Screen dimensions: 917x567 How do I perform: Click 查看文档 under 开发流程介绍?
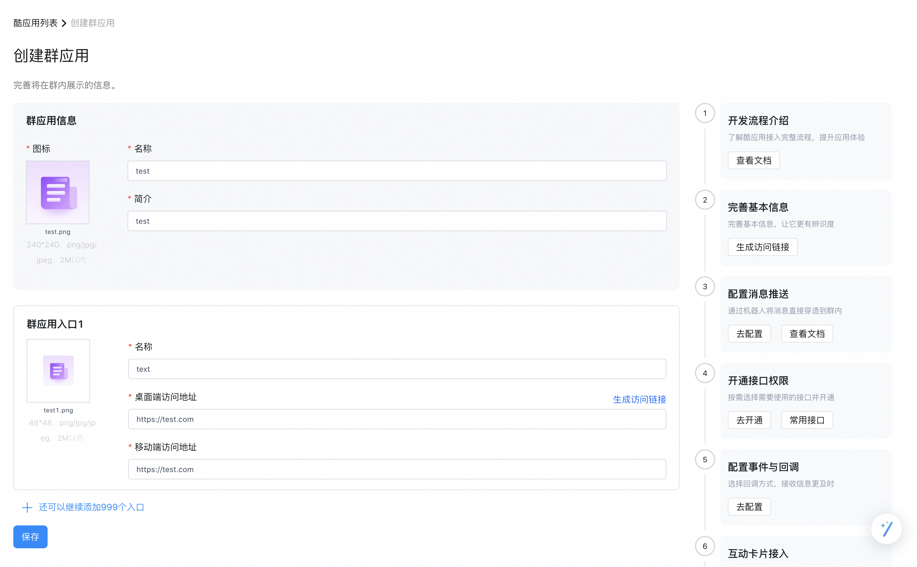[x=754, y=161]
